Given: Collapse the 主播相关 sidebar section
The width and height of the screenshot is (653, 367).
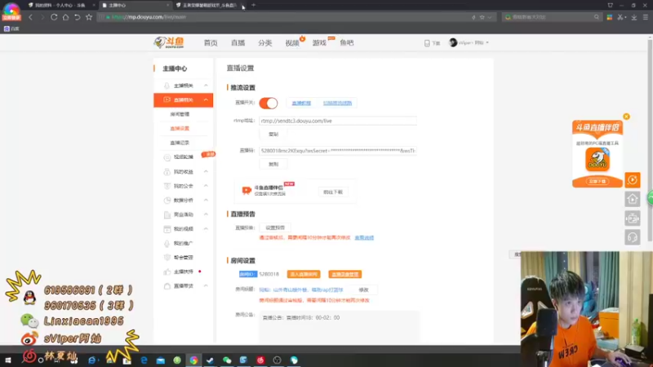Looking at the screenshot, I should (206, 86).
